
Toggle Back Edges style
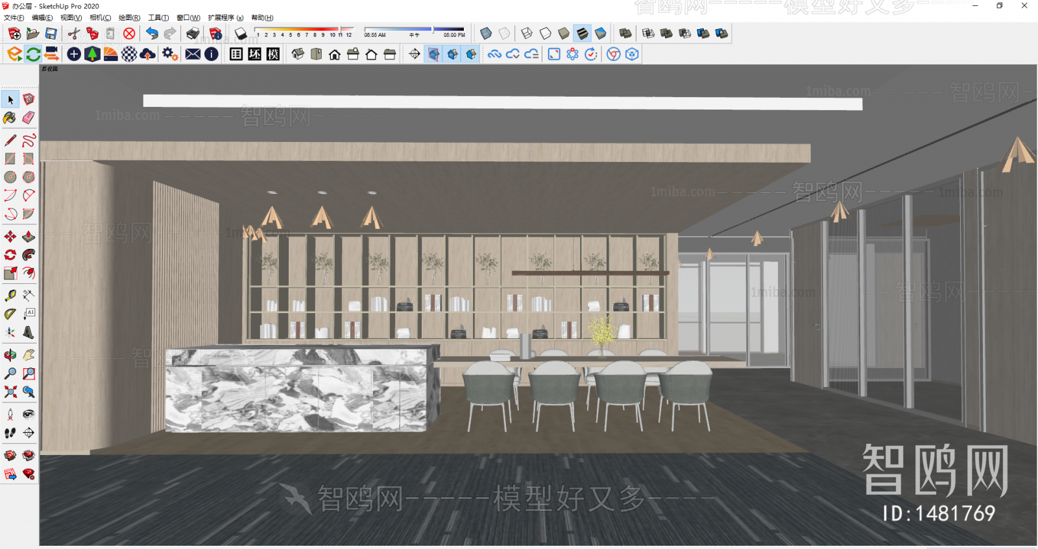click(504, 33)
